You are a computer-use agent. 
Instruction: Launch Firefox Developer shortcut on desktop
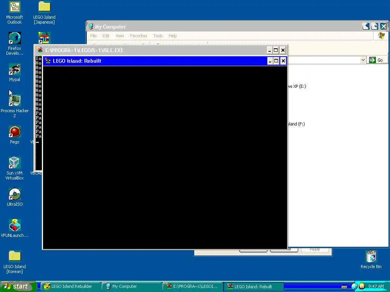pos(14,44)
